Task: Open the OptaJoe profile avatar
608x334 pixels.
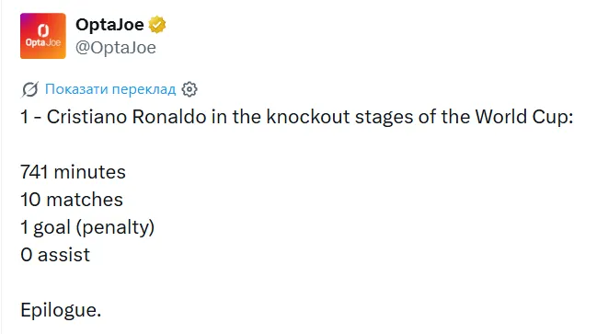Action: (43, 36)
